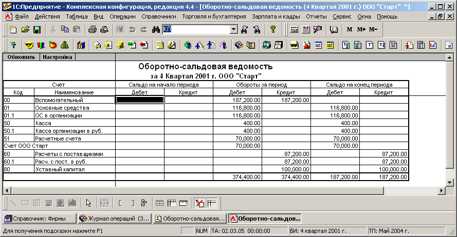
Task: Toggle the dotted grid lines button
Action: (159, 203)
